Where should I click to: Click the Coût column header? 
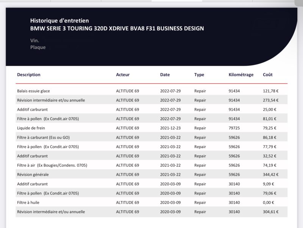coord(267,75)
